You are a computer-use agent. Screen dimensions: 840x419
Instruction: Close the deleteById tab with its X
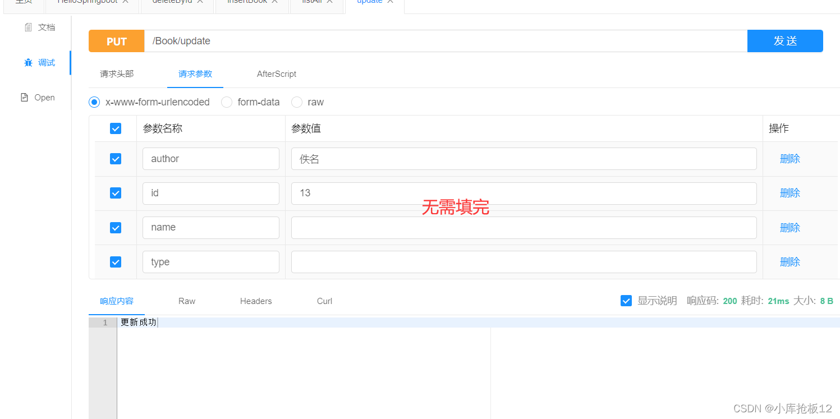199,2
